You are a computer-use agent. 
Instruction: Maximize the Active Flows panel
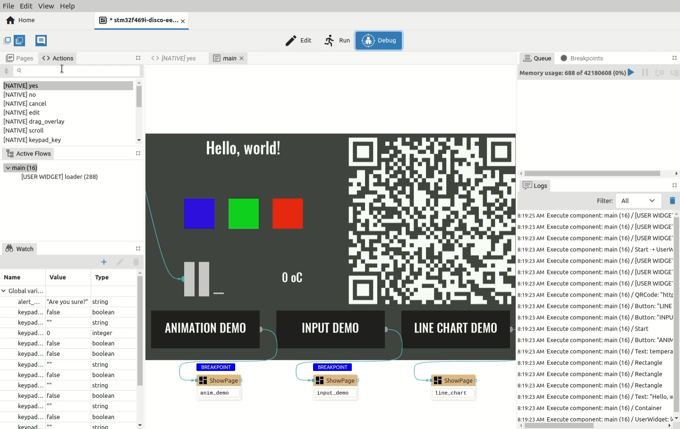click(138, 154)
